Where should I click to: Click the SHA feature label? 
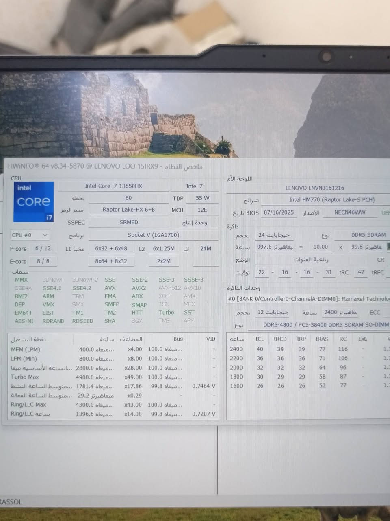click(x=110, y=321)
